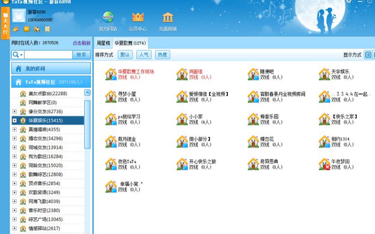Switch to the 华夏歌舞(1274) tab
375x234 pixels.
coord(130,43)
